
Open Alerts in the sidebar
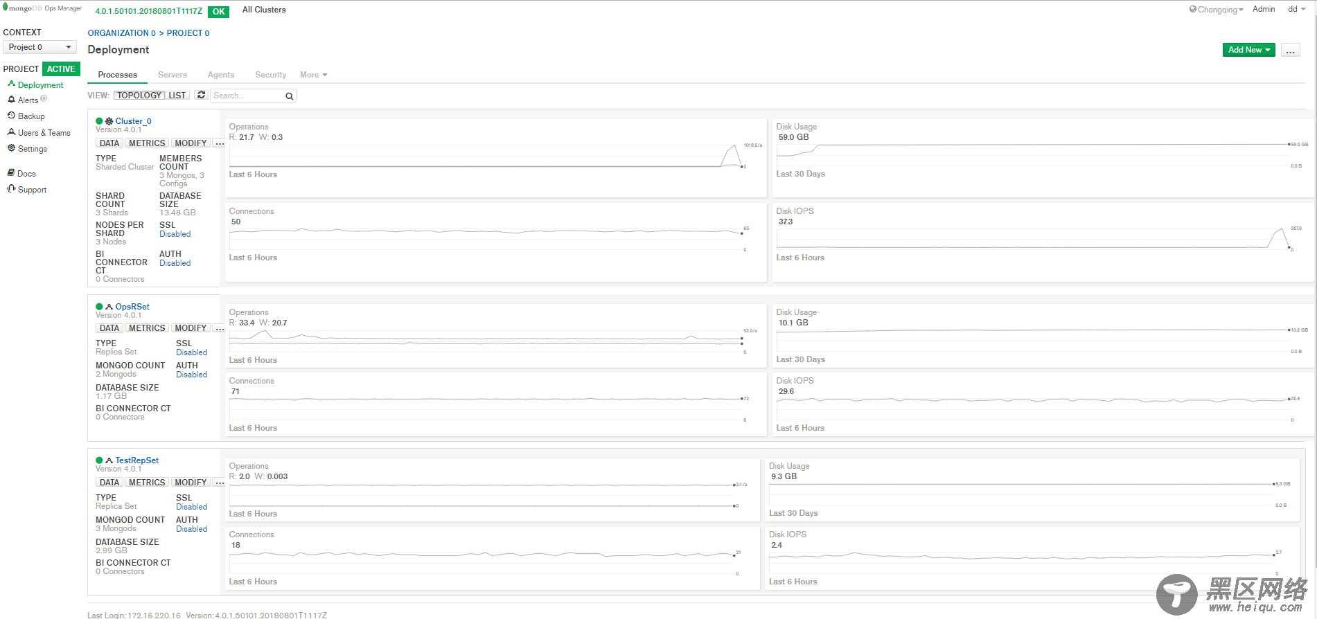click(28, 100)
